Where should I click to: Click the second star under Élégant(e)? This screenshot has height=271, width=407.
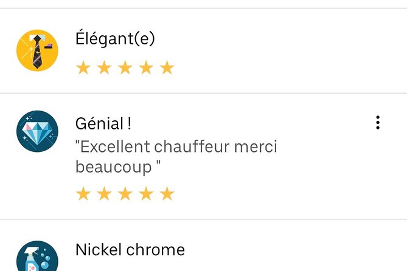[104, 67]
